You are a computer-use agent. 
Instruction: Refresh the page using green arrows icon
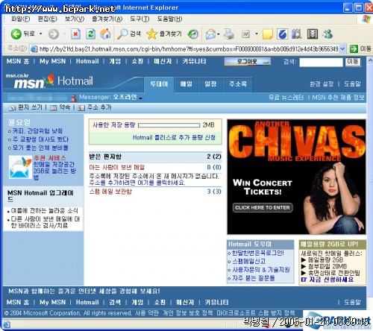click(91, 34)
